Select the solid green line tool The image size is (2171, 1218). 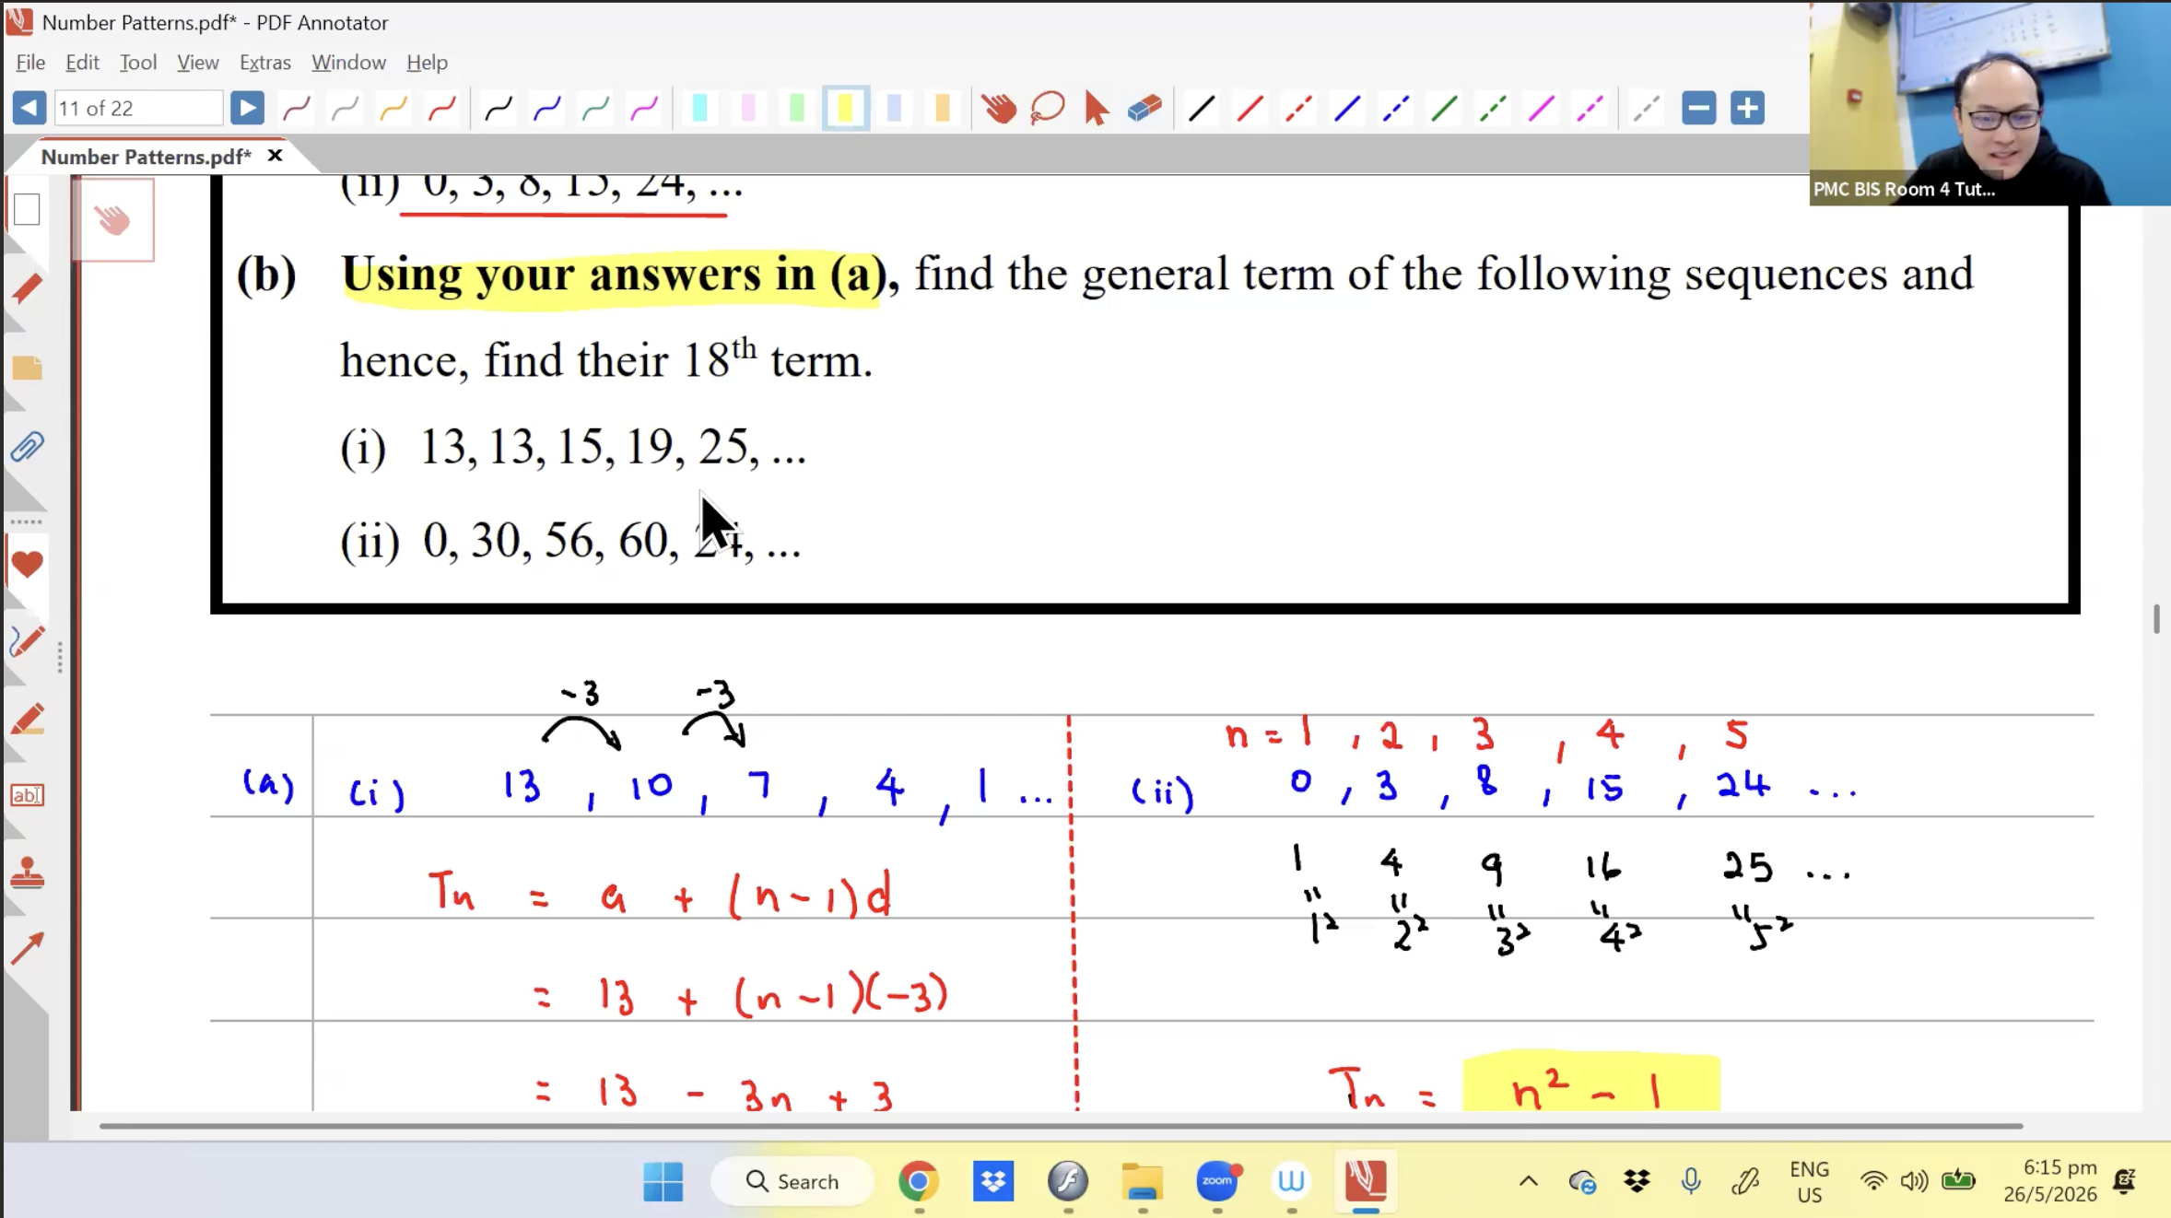tap(1445, 109)
